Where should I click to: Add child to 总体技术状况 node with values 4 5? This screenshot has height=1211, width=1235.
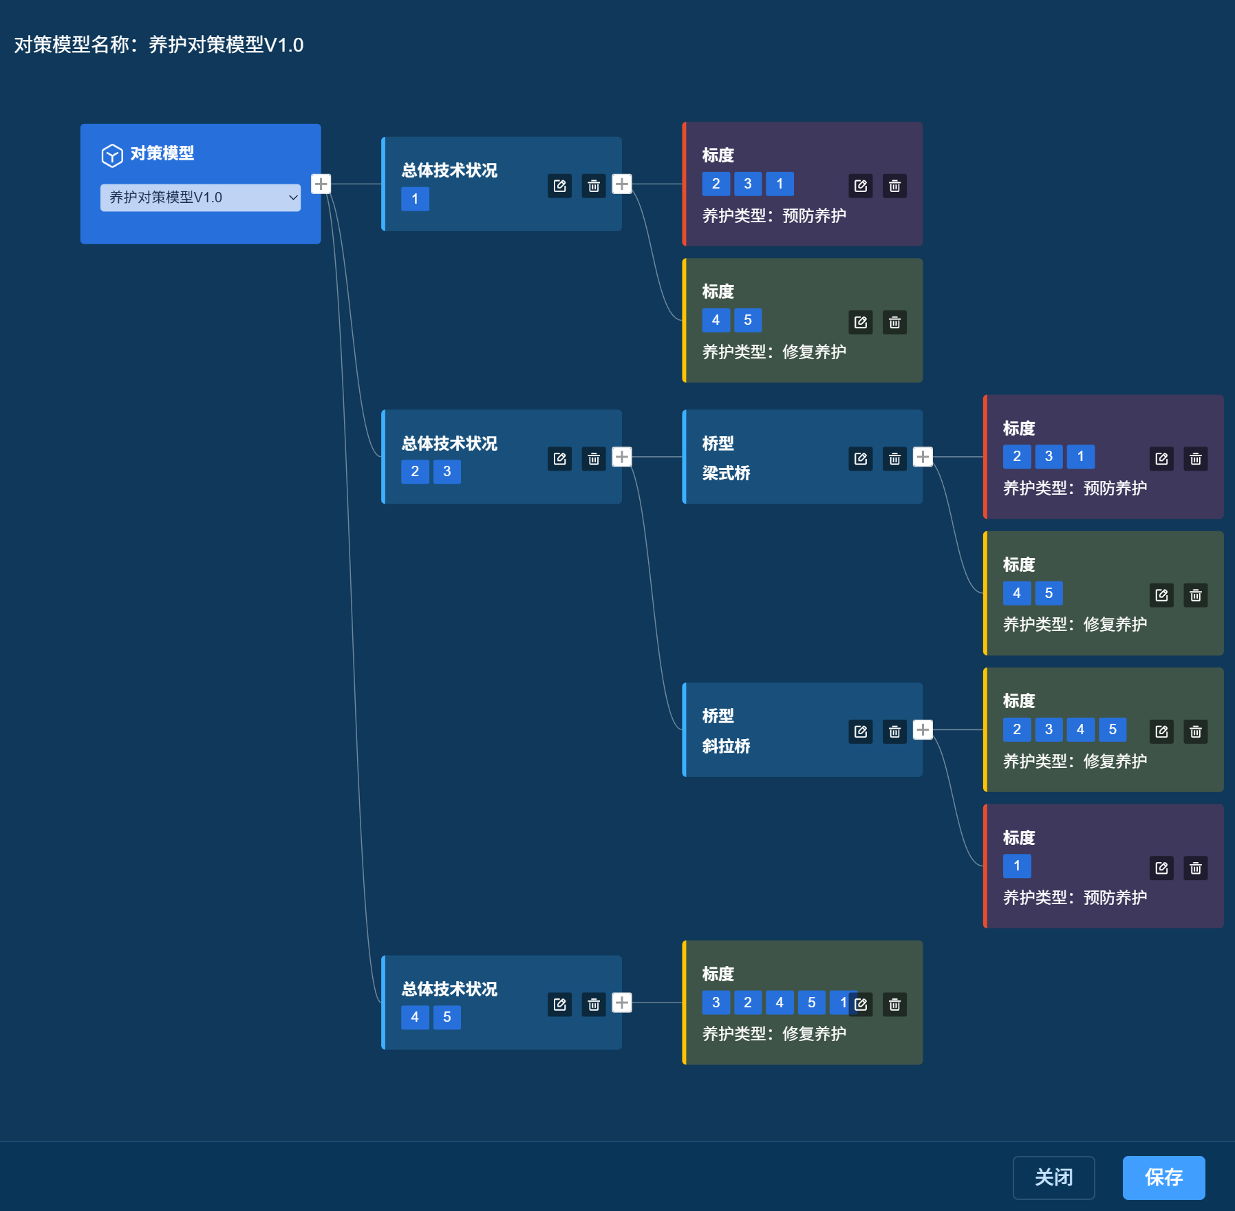[x=622, y=1003]
